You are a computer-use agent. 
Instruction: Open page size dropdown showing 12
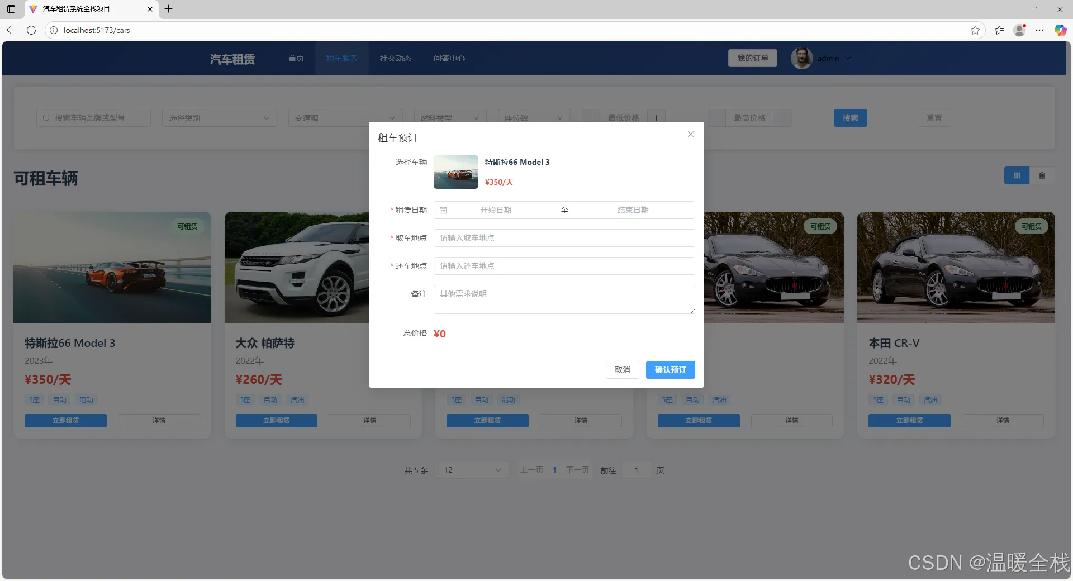(x=473, y=470)
